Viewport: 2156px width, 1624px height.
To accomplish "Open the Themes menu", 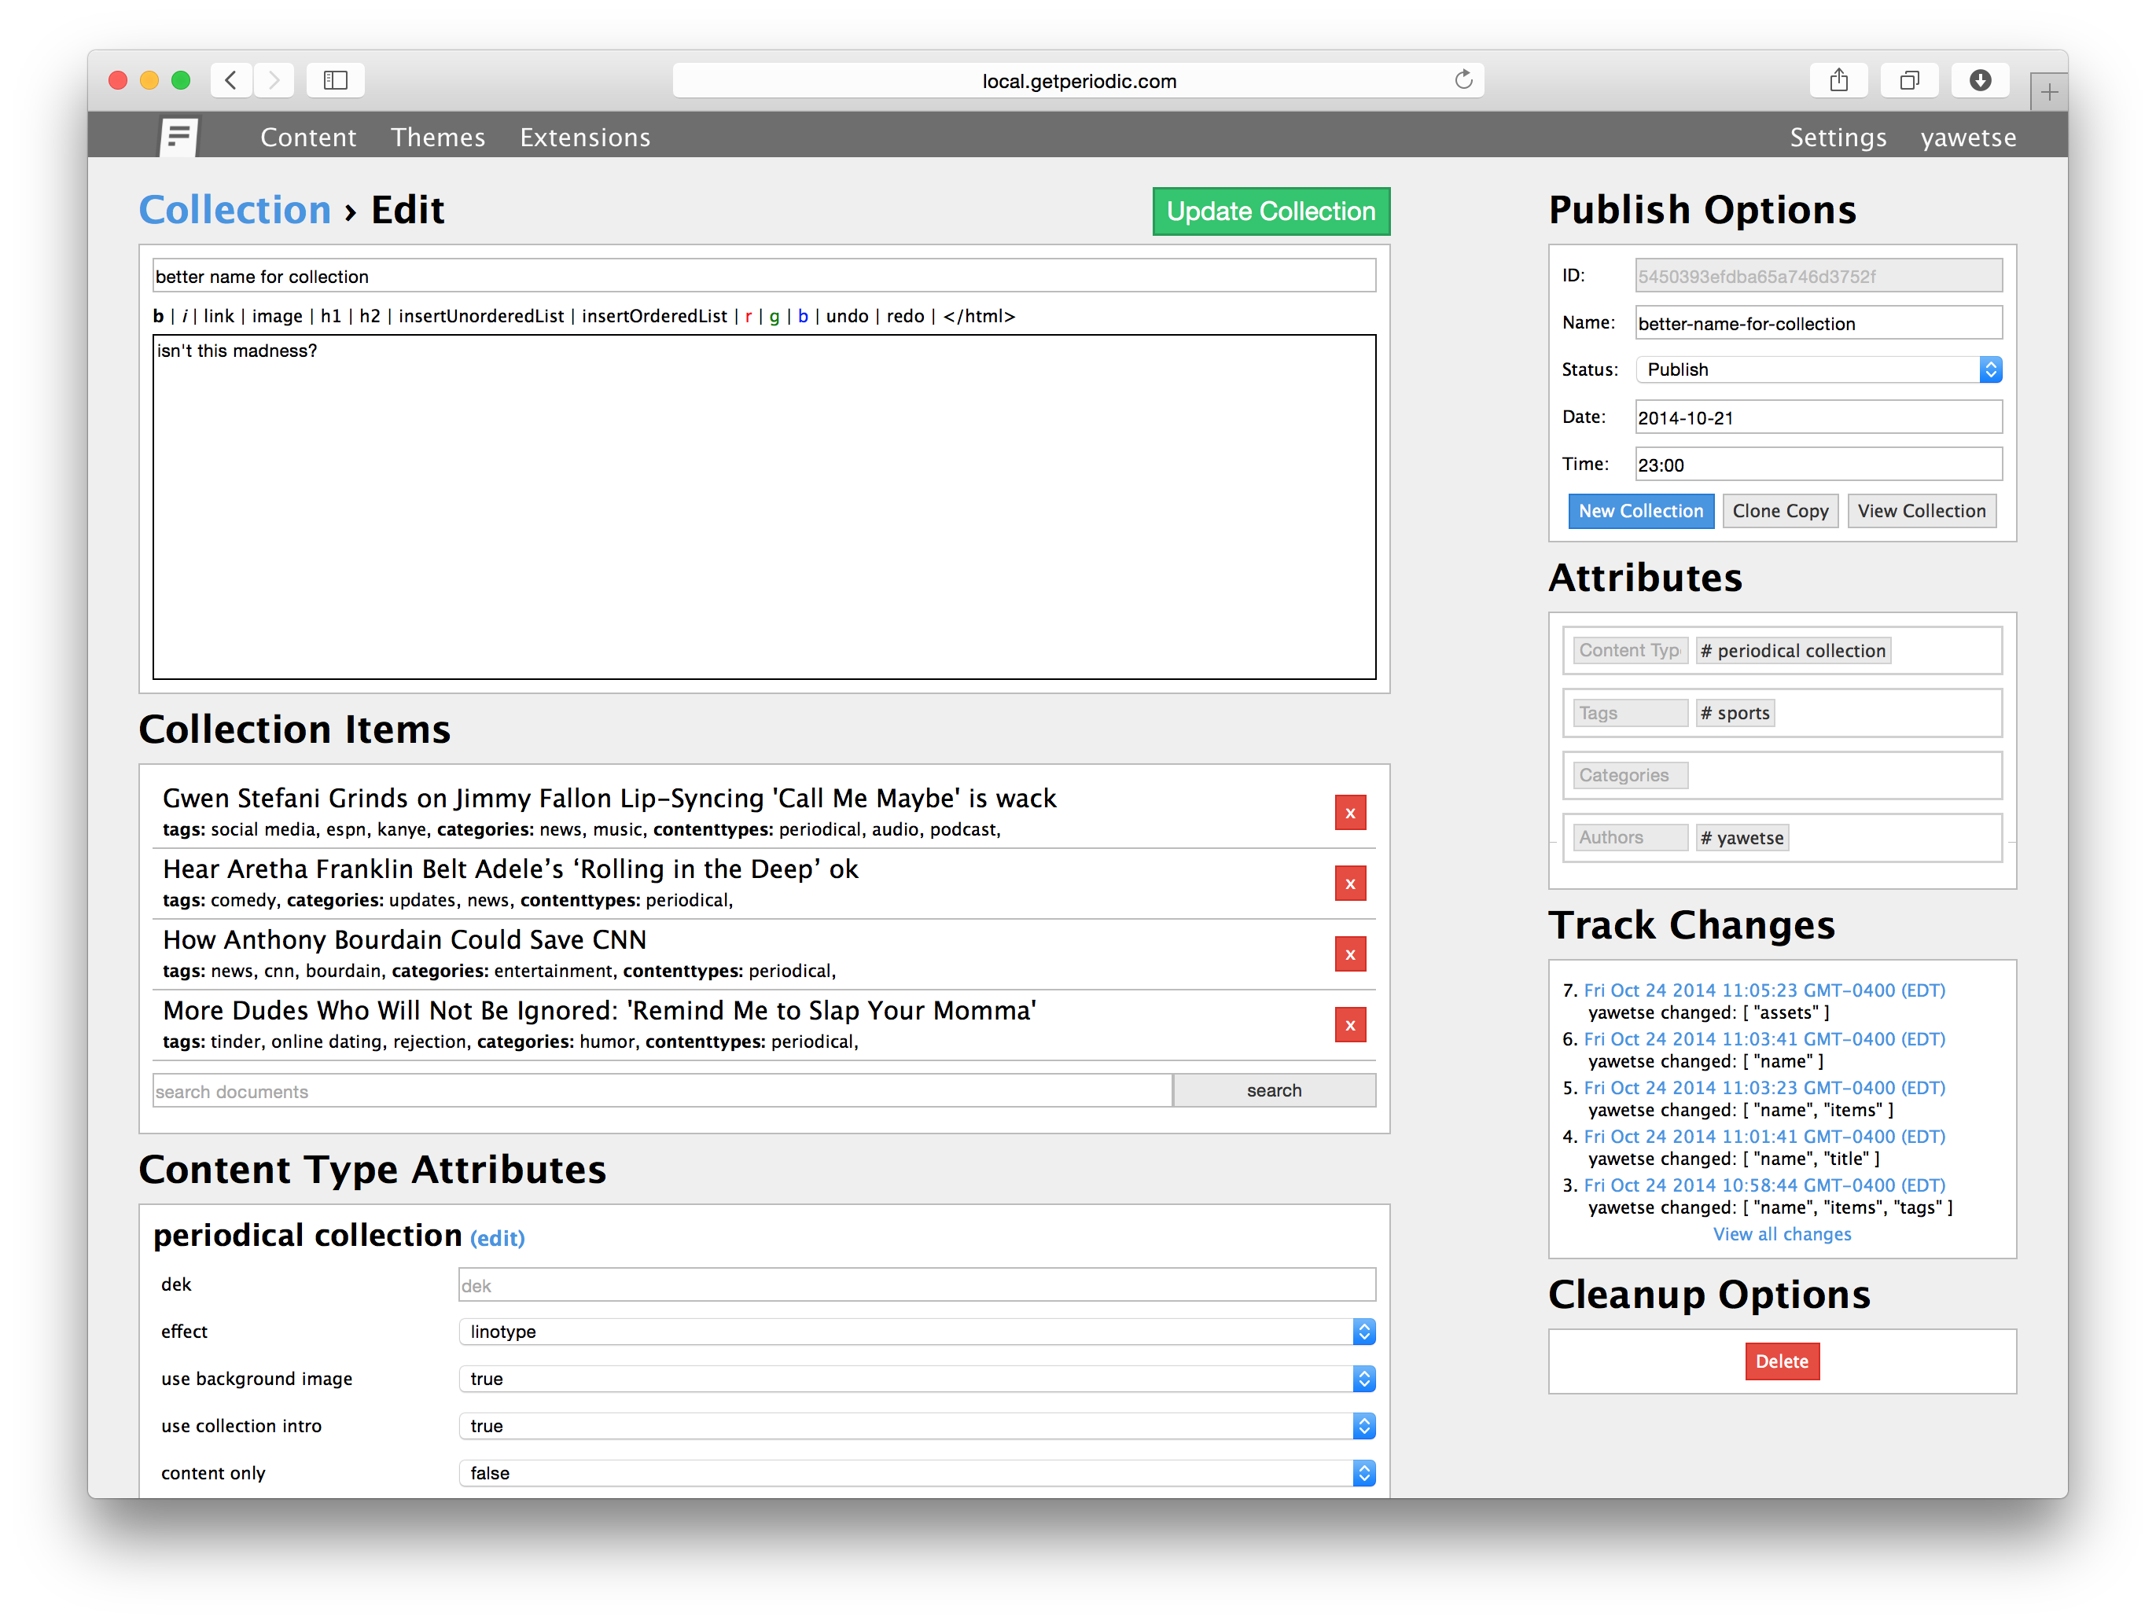I will click(x=438, y=138).
